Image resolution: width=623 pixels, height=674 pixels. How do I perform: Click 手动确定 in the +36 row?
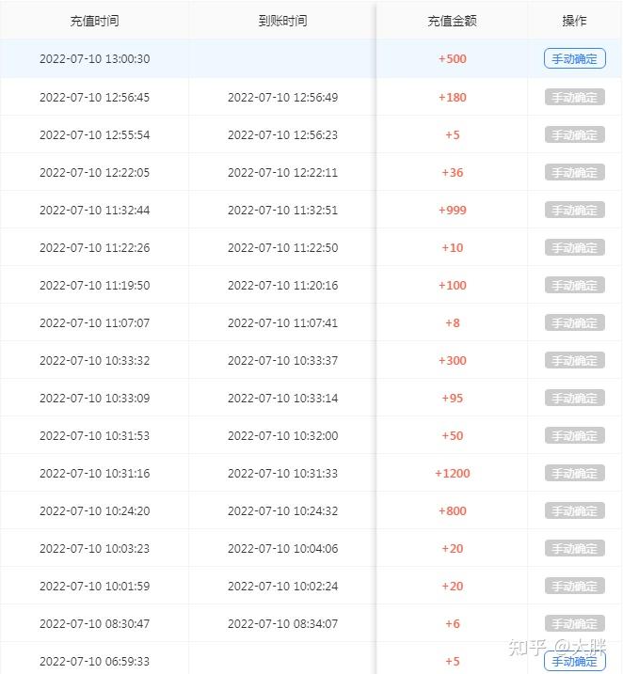(x=574, y=173)
